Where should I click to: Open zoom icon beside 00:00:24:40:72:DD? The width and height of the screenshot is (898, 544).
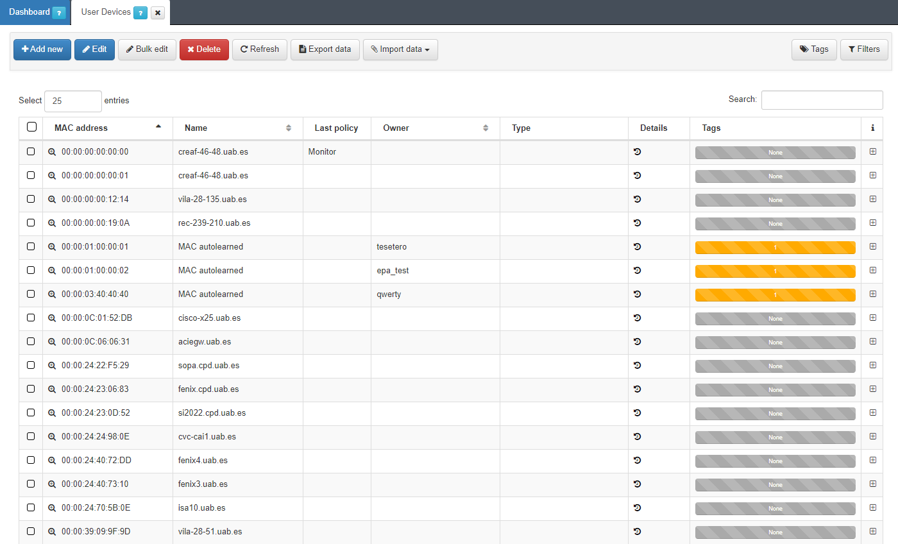tap(53, 461)
